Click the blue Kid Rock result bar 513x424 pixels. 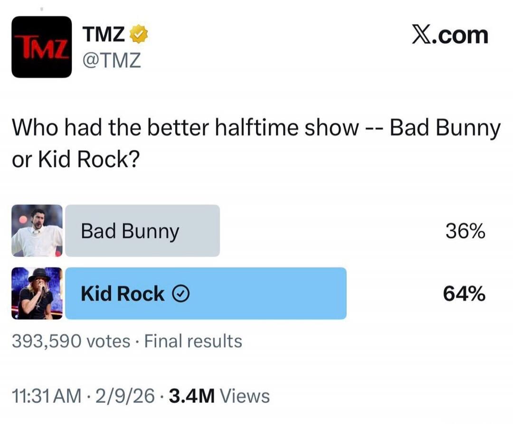207,293
